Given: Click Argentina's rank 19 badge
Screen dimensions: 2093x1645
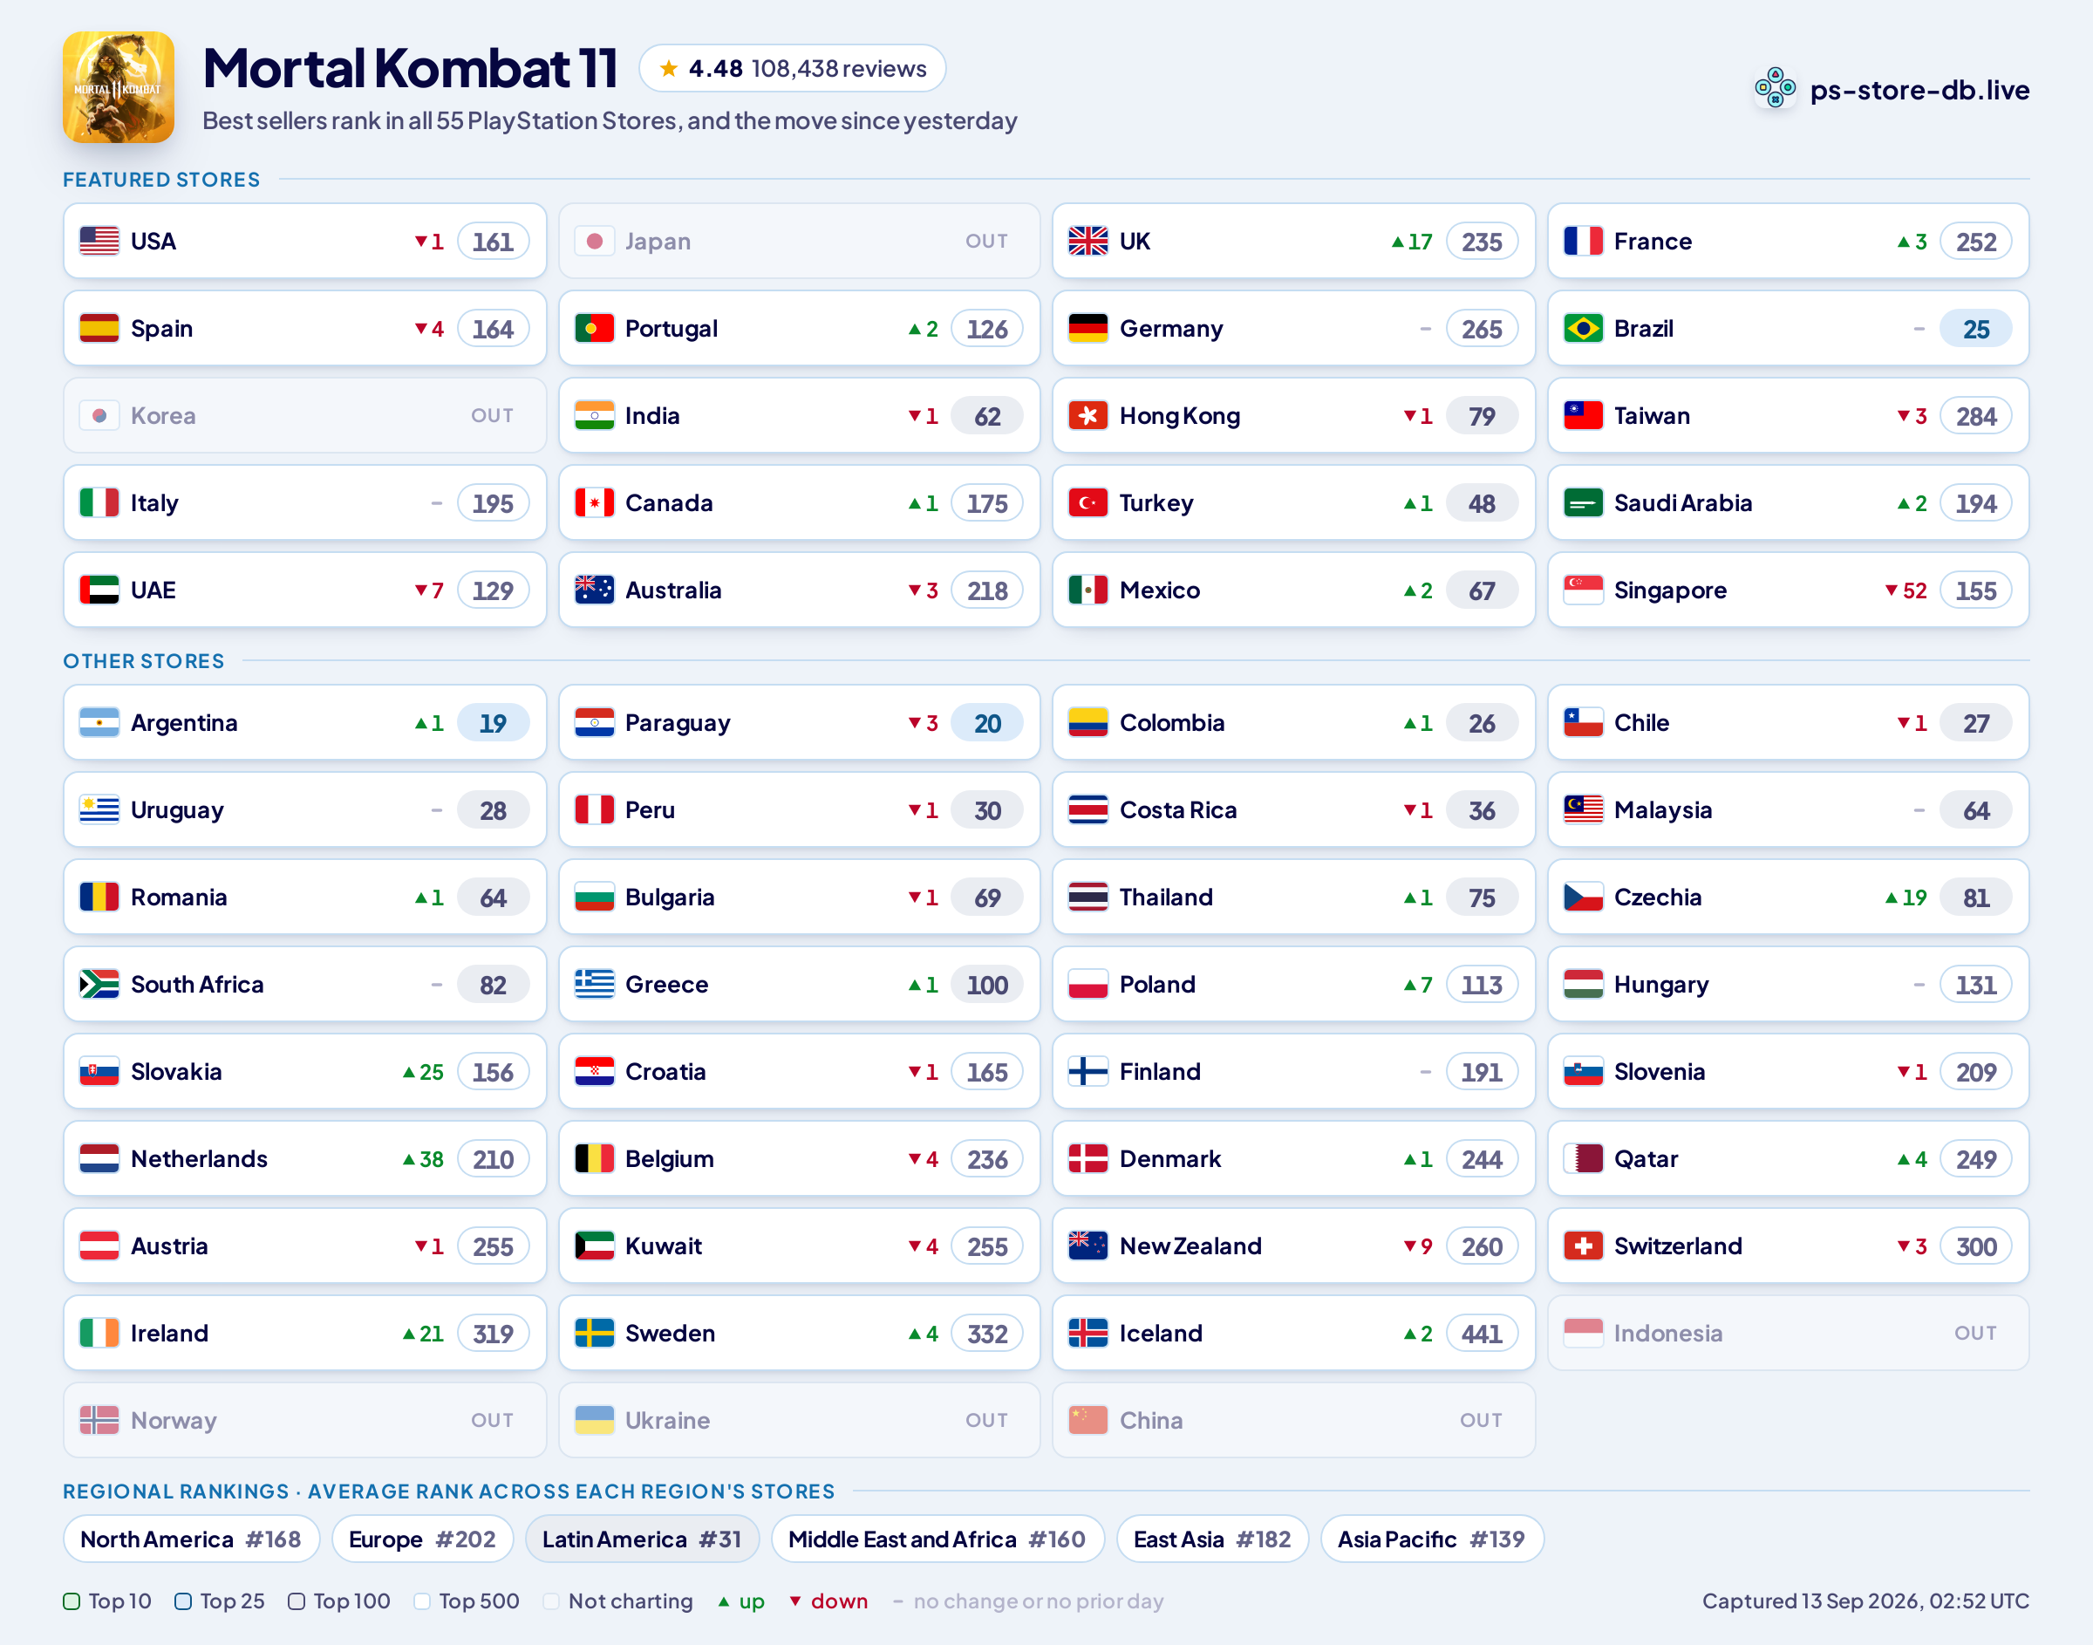Looking at the screenshot, I should coord(493,723).
